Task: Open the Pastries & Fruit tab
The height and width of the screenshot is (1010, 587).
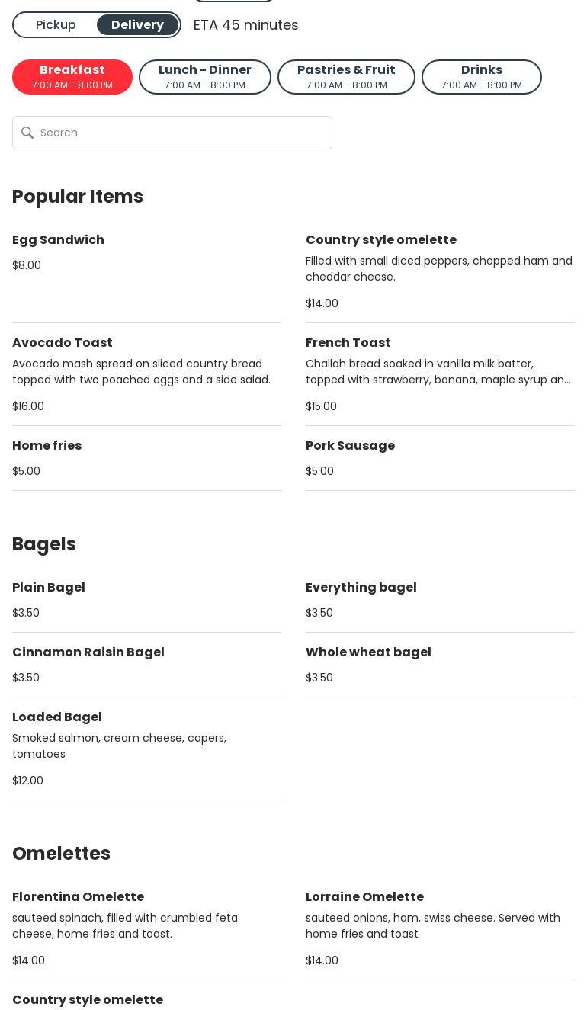Action: tap(346, 77)
